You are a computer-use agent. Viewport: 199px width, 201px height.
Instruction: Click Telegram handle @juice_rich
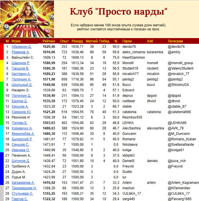tap(177, 161)
